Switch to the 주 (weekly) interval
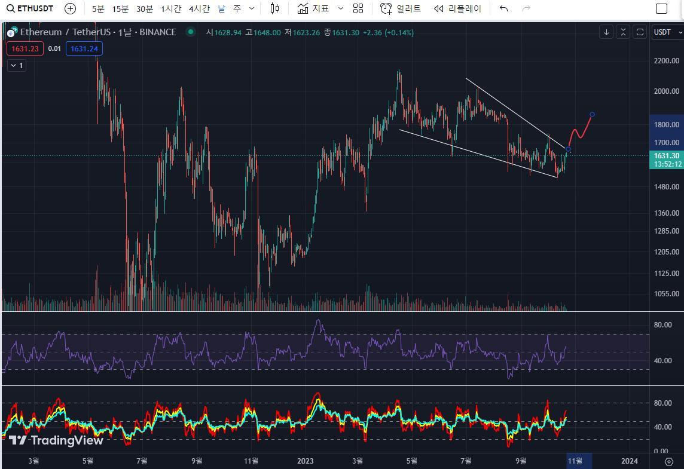Screen dimensions: 684x469 coord(237,8)
